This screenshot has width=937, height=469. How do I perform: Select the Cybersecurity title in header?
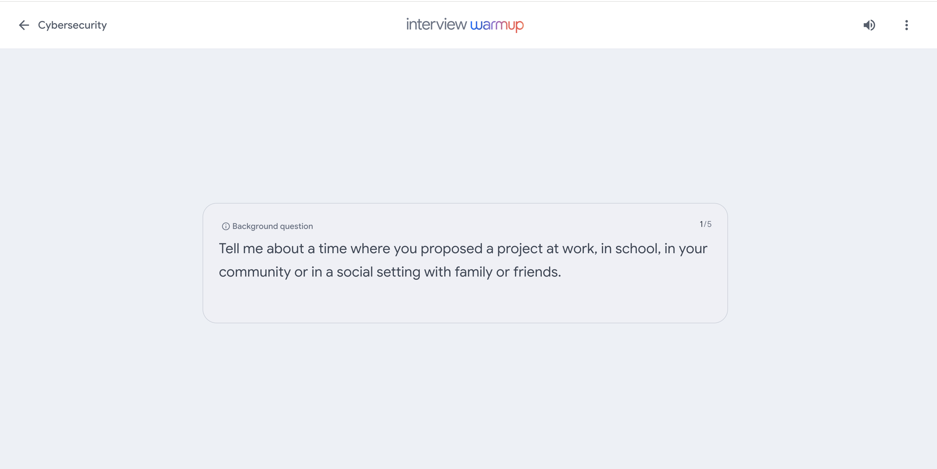(x=72, y=25)
